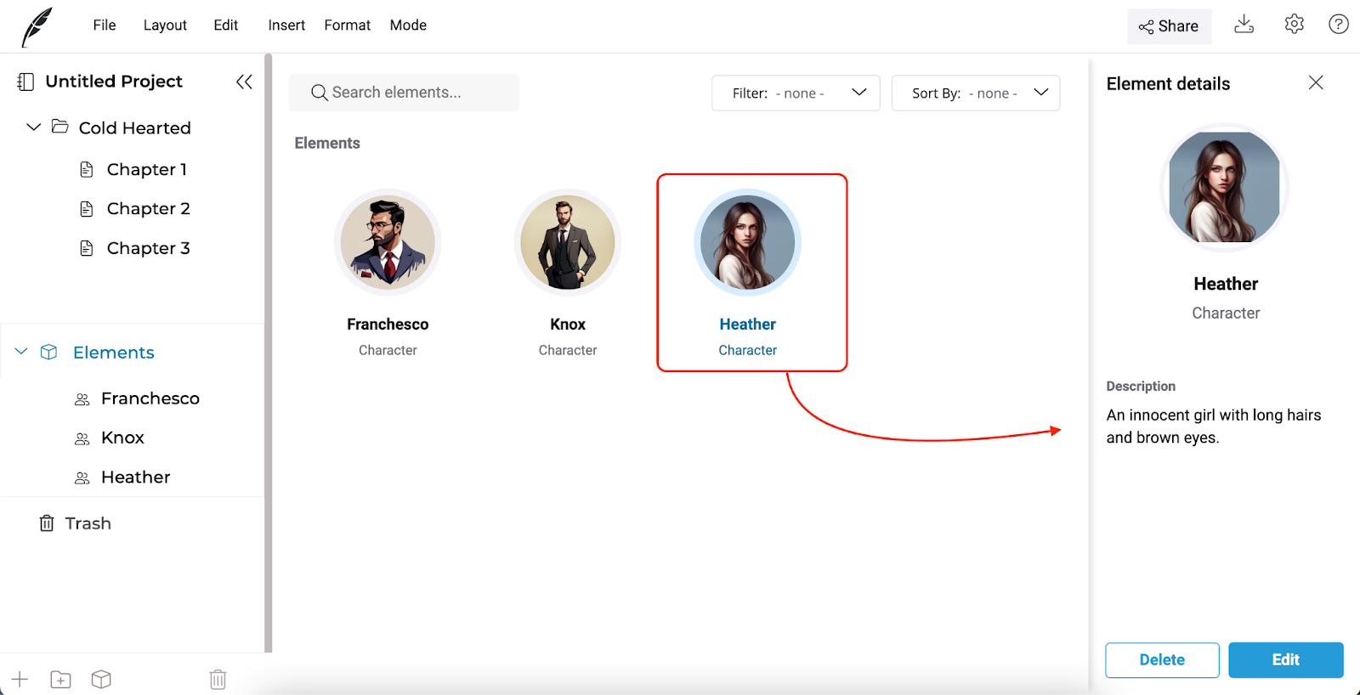
Task: Click the Knox name under portrait
Action: 568,325
